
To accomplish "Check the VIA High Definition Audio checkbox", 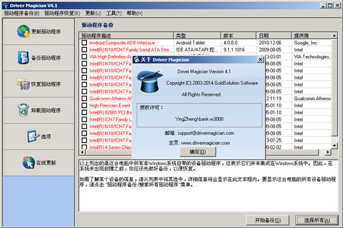I will point(84,57).
